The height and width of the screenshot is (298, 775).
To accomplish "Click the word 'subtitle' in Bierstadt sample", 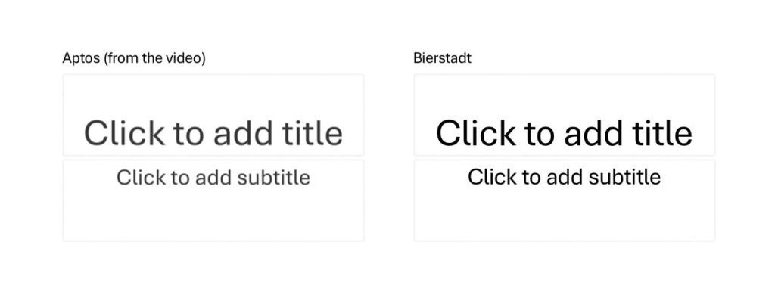I will tap(624, 177).
